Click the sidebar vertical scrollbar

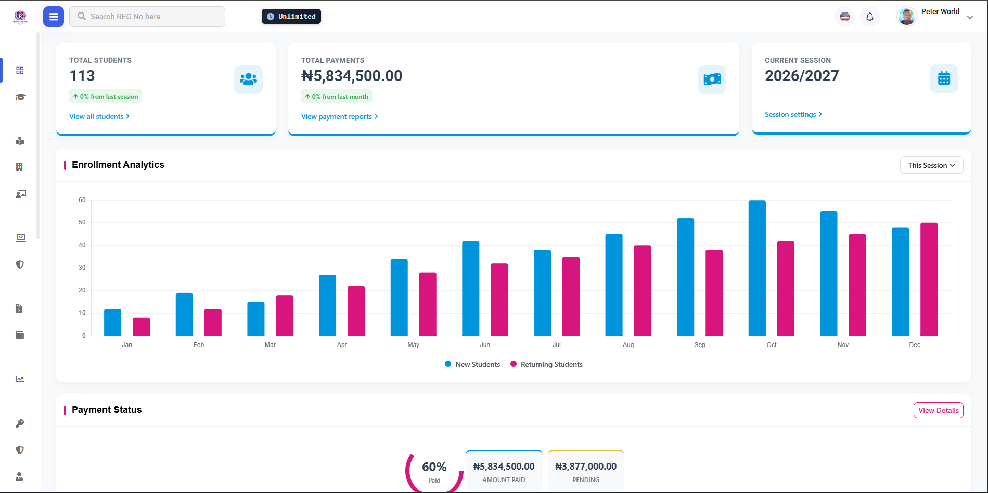[38, 135]
